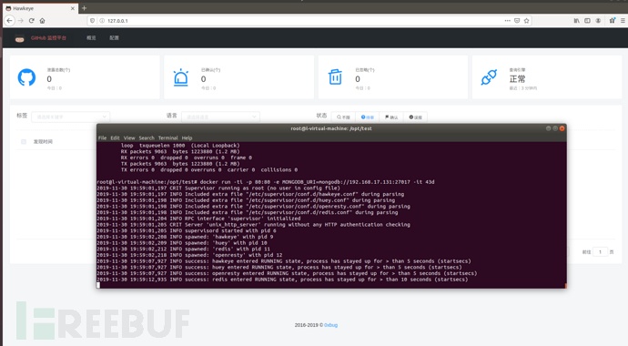Open page actions three-dots menu
The width and height of the screenshot is (628, 346).
pos(508,20)
